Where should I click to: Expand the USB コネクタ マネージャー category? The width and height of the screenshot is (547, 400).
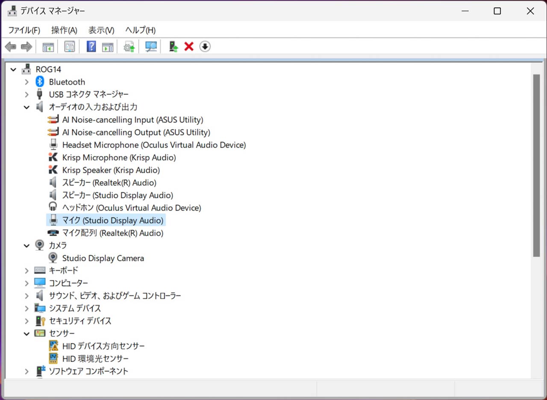(26, 94)
